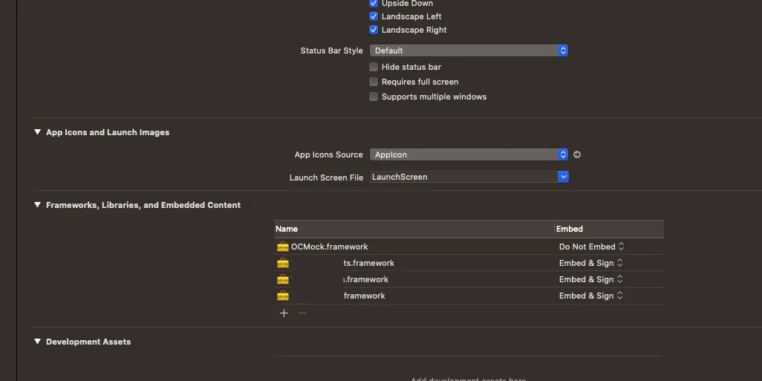Click the OCMock.framework toolbox icon
The image size is (762, 381).
[282, 247]
